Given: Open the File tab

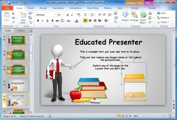Looking at the screenshot, I should (7, 8).
